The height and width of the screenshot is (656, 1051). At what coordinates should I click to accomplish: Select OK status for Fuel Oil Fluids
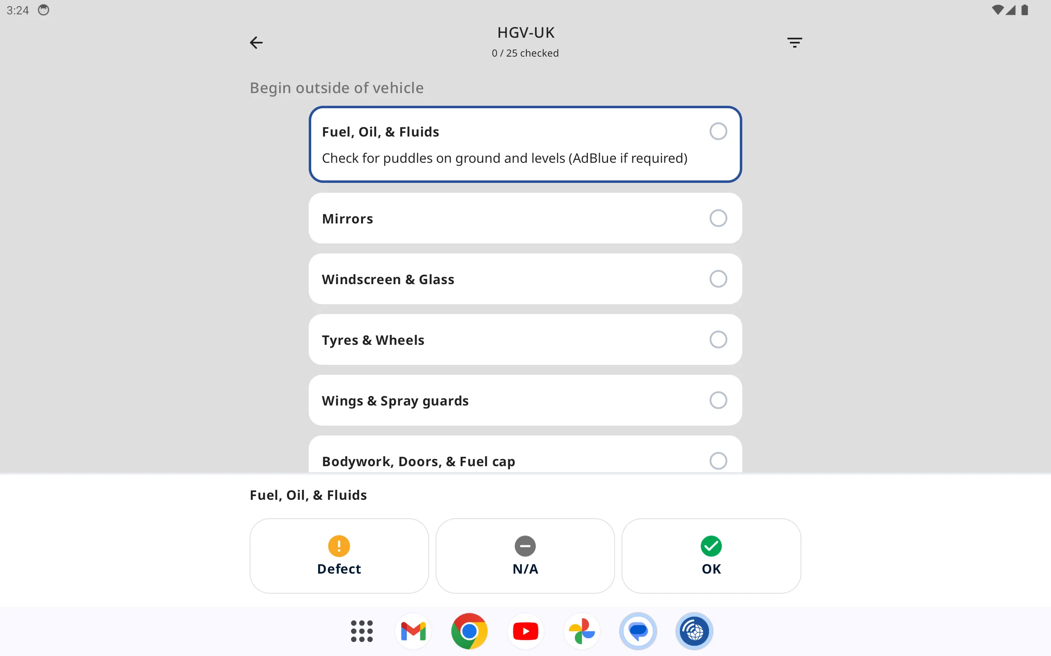(x=711, y=556)
